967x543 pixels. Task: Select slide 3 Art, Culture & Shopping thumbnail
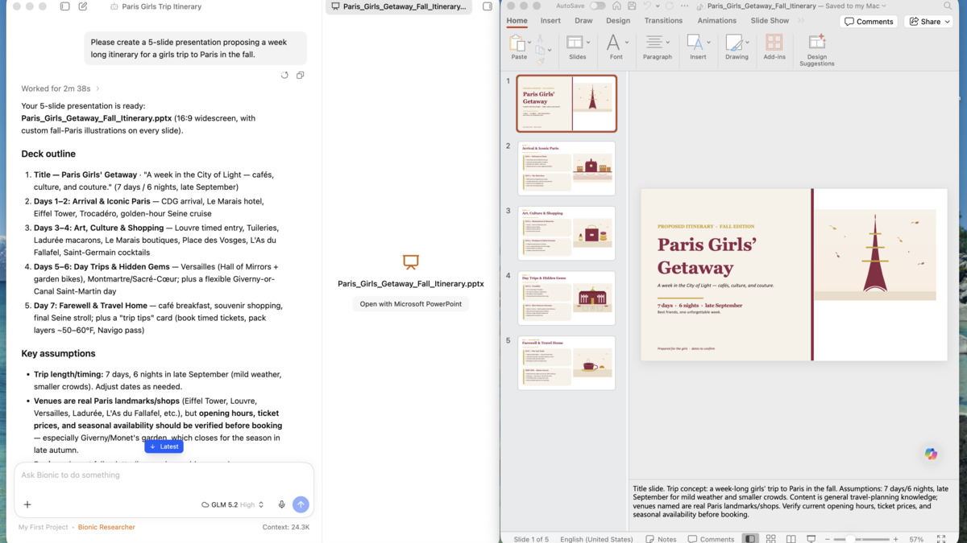(567, 233)
